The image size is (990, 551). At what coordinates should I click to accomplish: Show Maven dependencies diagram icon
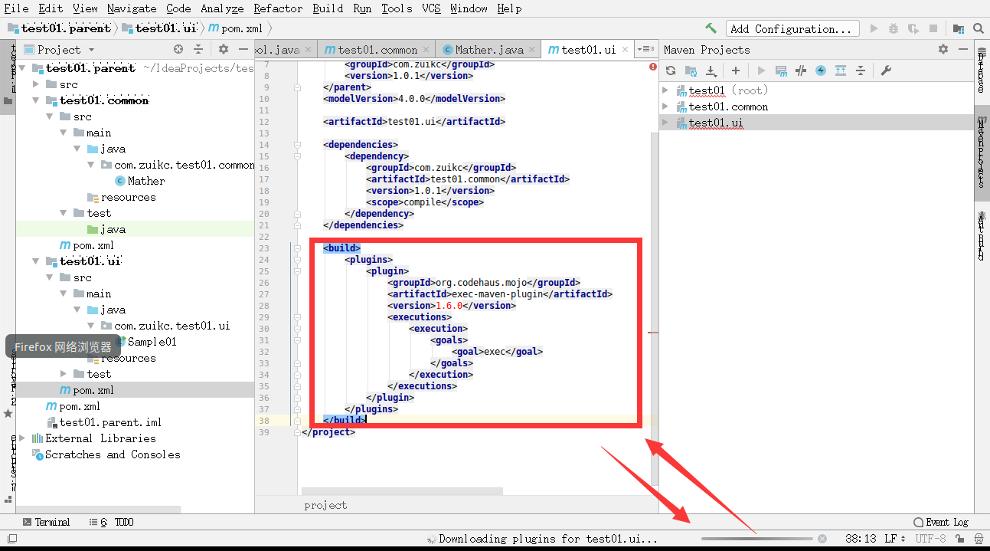(841, 71)
